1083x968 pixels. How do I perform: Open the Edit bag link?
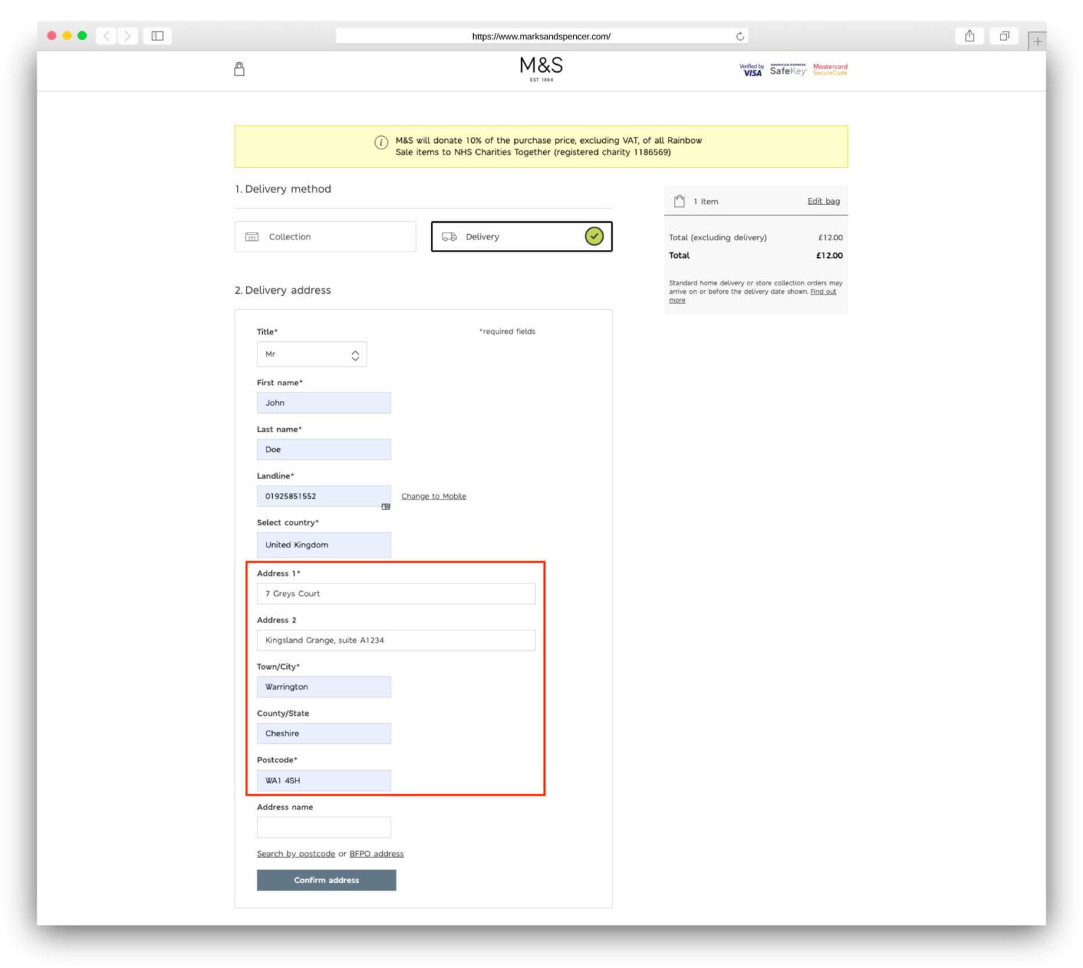[823, 201]
